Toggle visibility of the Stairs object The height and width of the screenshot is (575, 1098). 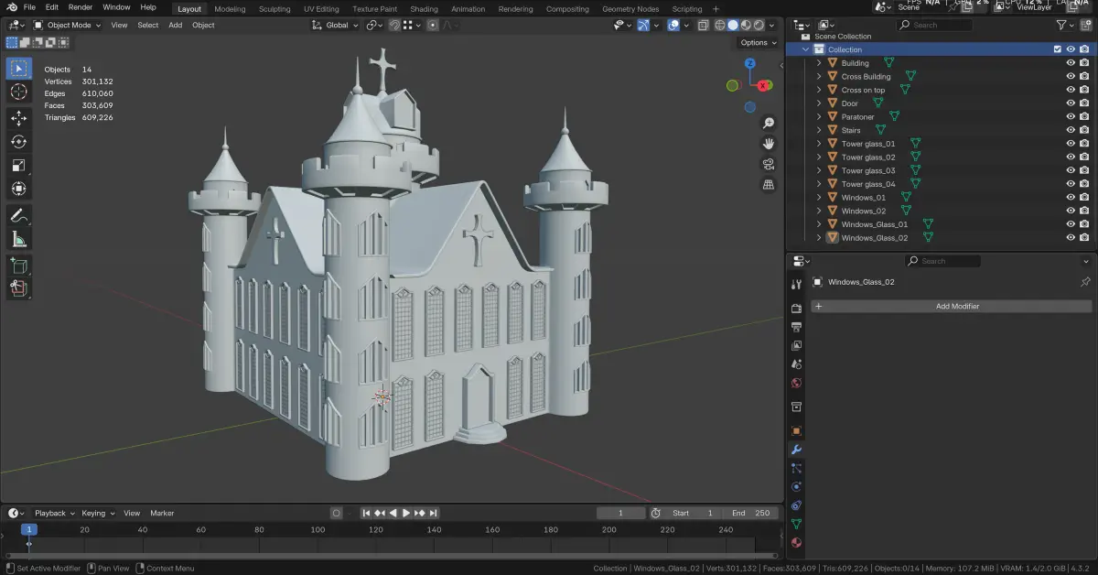tap(1071, 130)
